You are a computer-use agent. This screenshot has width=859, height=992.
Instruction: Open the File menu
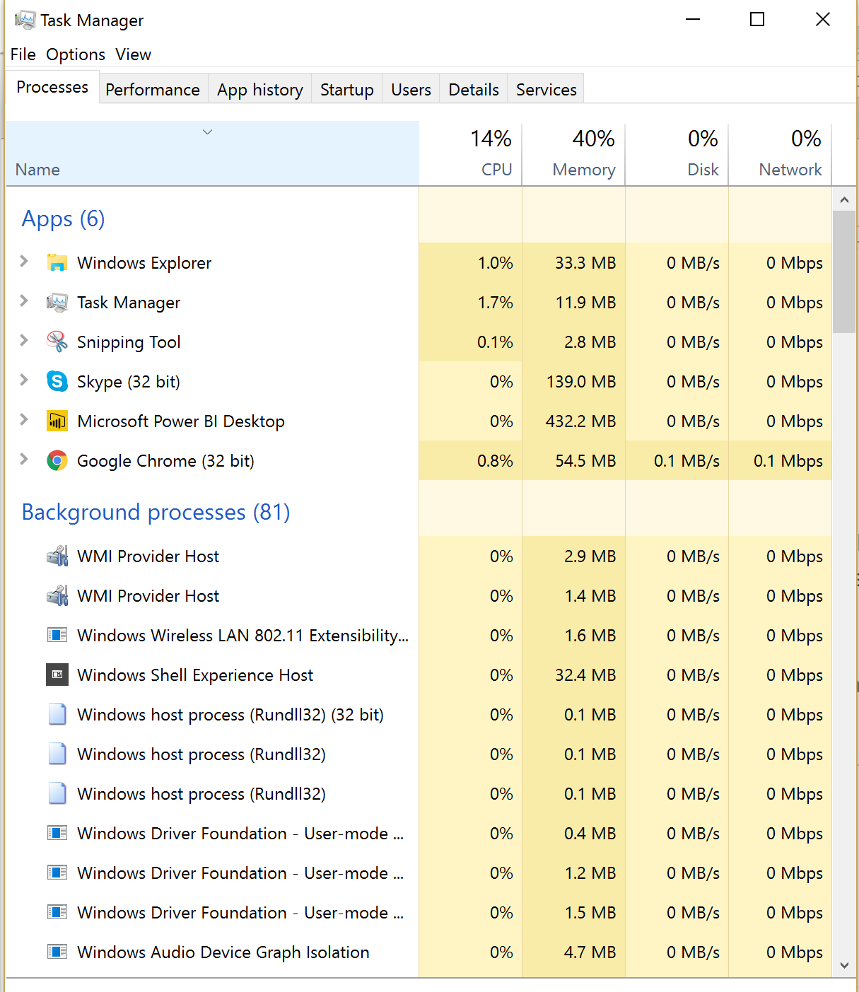click(x=23, y=54)
